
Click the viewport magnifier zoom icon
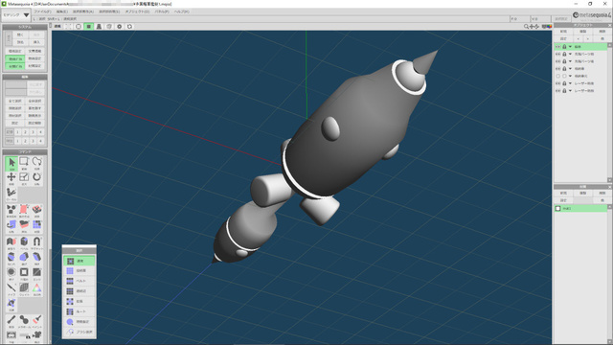526,26
